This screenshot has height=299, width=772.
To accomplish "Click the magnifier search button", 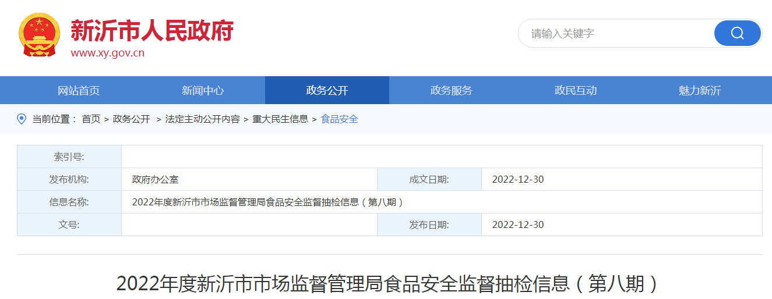I will pos(738,33).
